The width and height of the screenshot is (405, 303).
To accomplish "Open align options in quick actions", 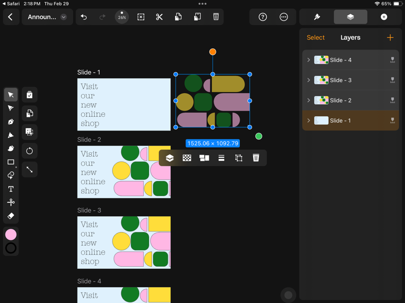I will [221, 158].
